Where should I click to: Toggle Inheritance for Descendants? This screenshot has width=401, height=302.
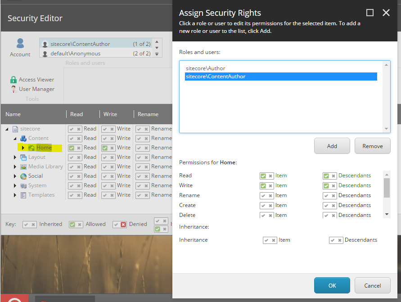tap(336, 240)
